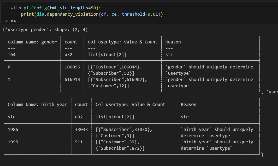Click the {"Subscriber",52}] entry
Image resolution: width=278 pixels, height=166 pixels.
111,73
